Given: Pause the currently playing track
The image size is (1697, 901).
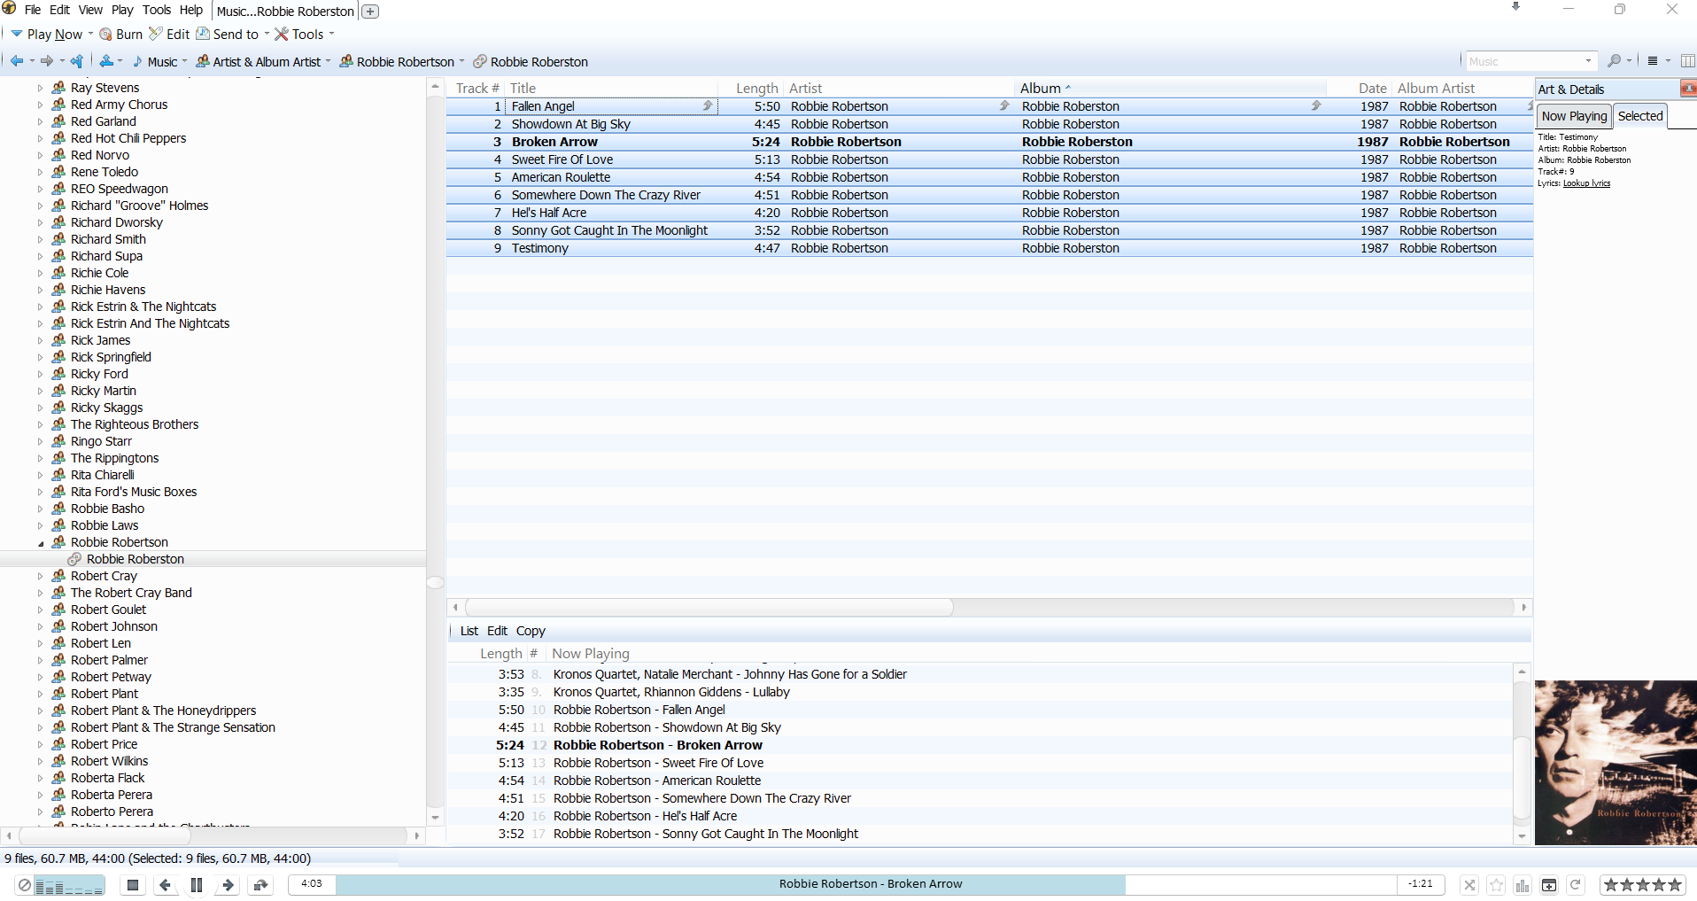Looking at the screenshot, I should pyautogui.click(x=197, y=885).
